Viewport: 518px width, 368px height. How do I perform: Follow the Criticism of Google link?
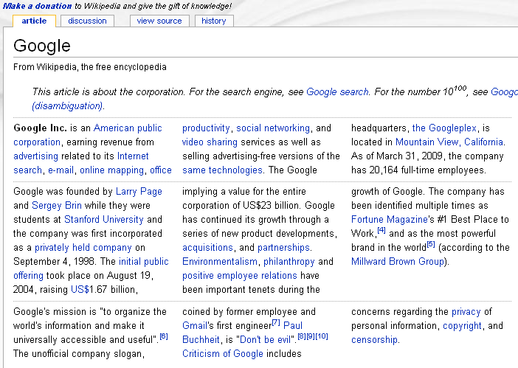tap(223, 354)
